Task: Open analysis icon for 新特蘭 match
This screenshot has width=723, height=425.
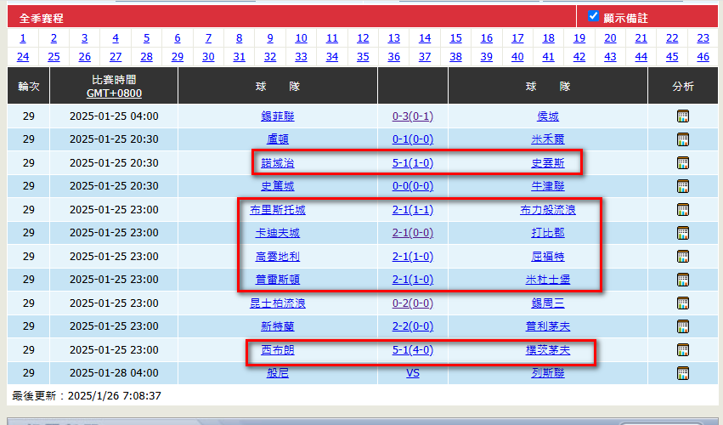Action: point(682,326)
